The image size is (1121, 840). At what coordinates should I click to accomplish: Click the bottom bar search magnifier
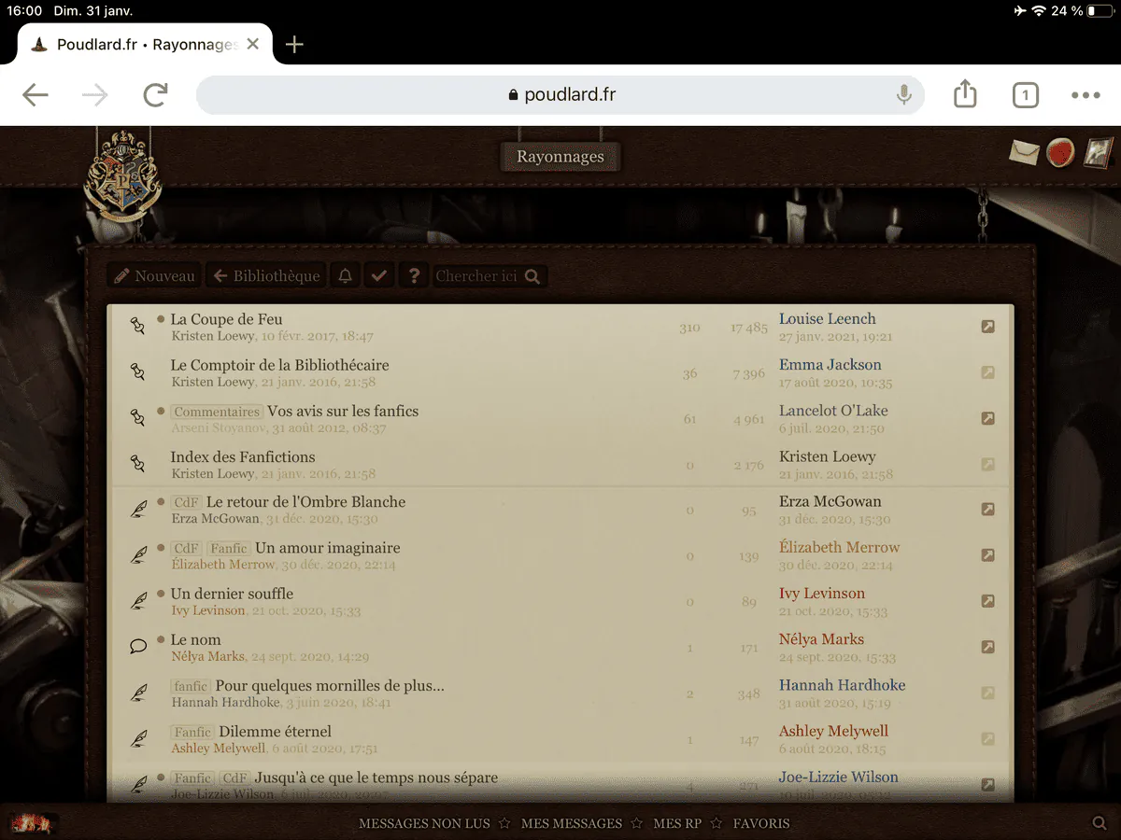click(1100, 823)
